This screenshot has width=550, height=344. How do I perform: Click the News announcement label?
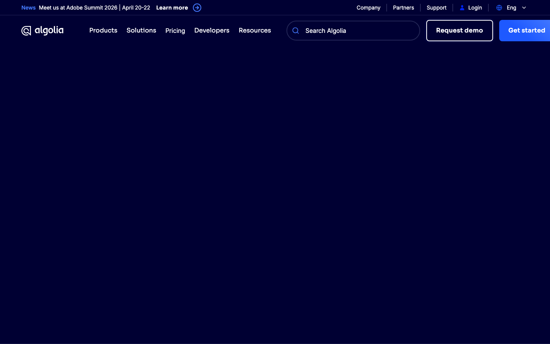[x=28, y=8]
